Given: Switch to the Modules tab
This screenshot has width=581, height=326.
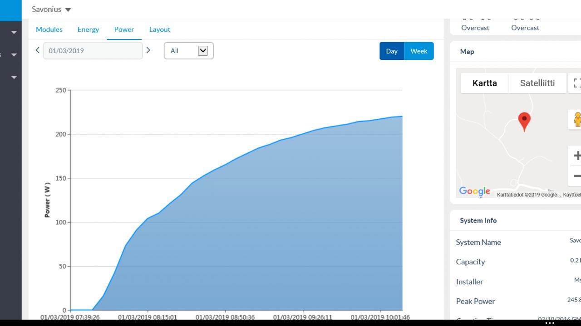Looking at the screenshot, I should coord(49,29).
